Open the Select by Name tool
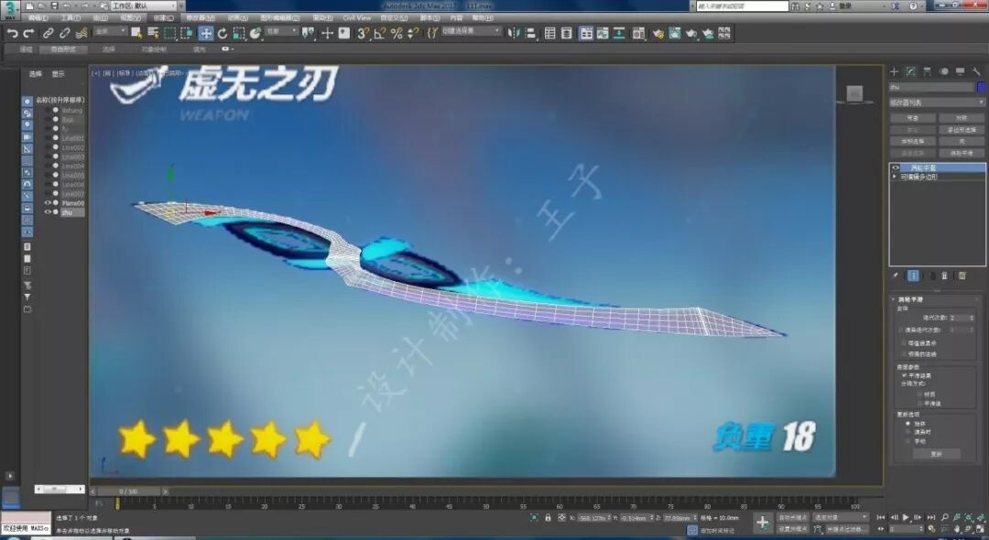 pyautogui.click(x=153, y=33)
